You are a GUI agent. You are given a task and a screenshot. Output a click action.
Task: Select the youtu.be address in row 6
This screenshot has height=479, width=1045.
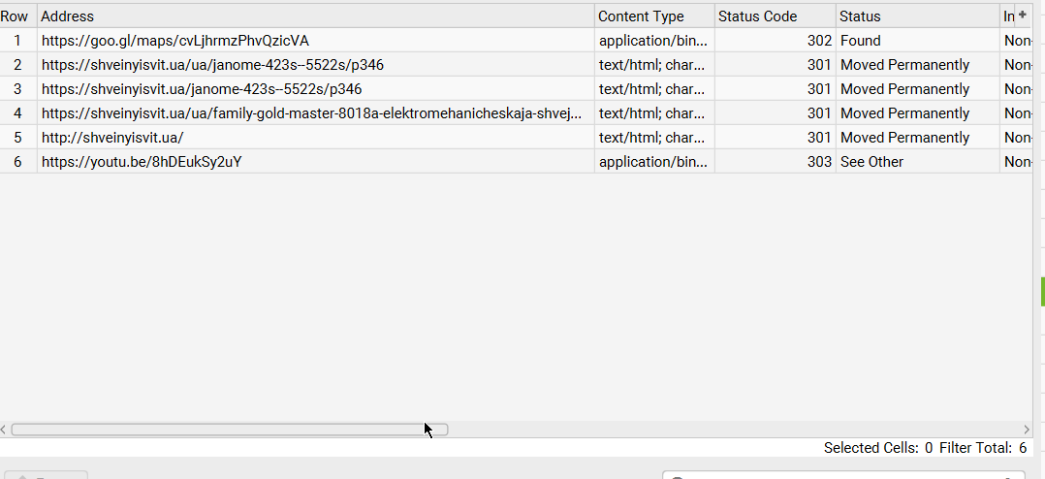[x=142, y=162]
